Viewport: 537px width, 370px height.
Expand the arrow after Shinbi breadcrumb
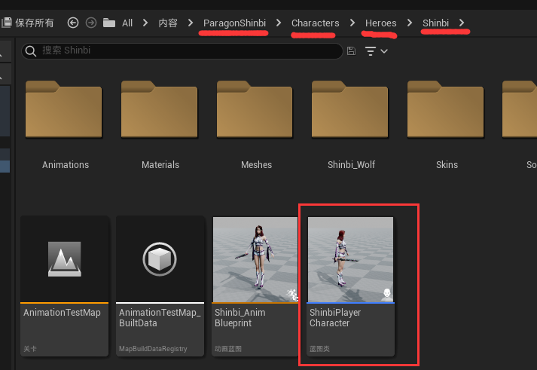pos(462,23)
